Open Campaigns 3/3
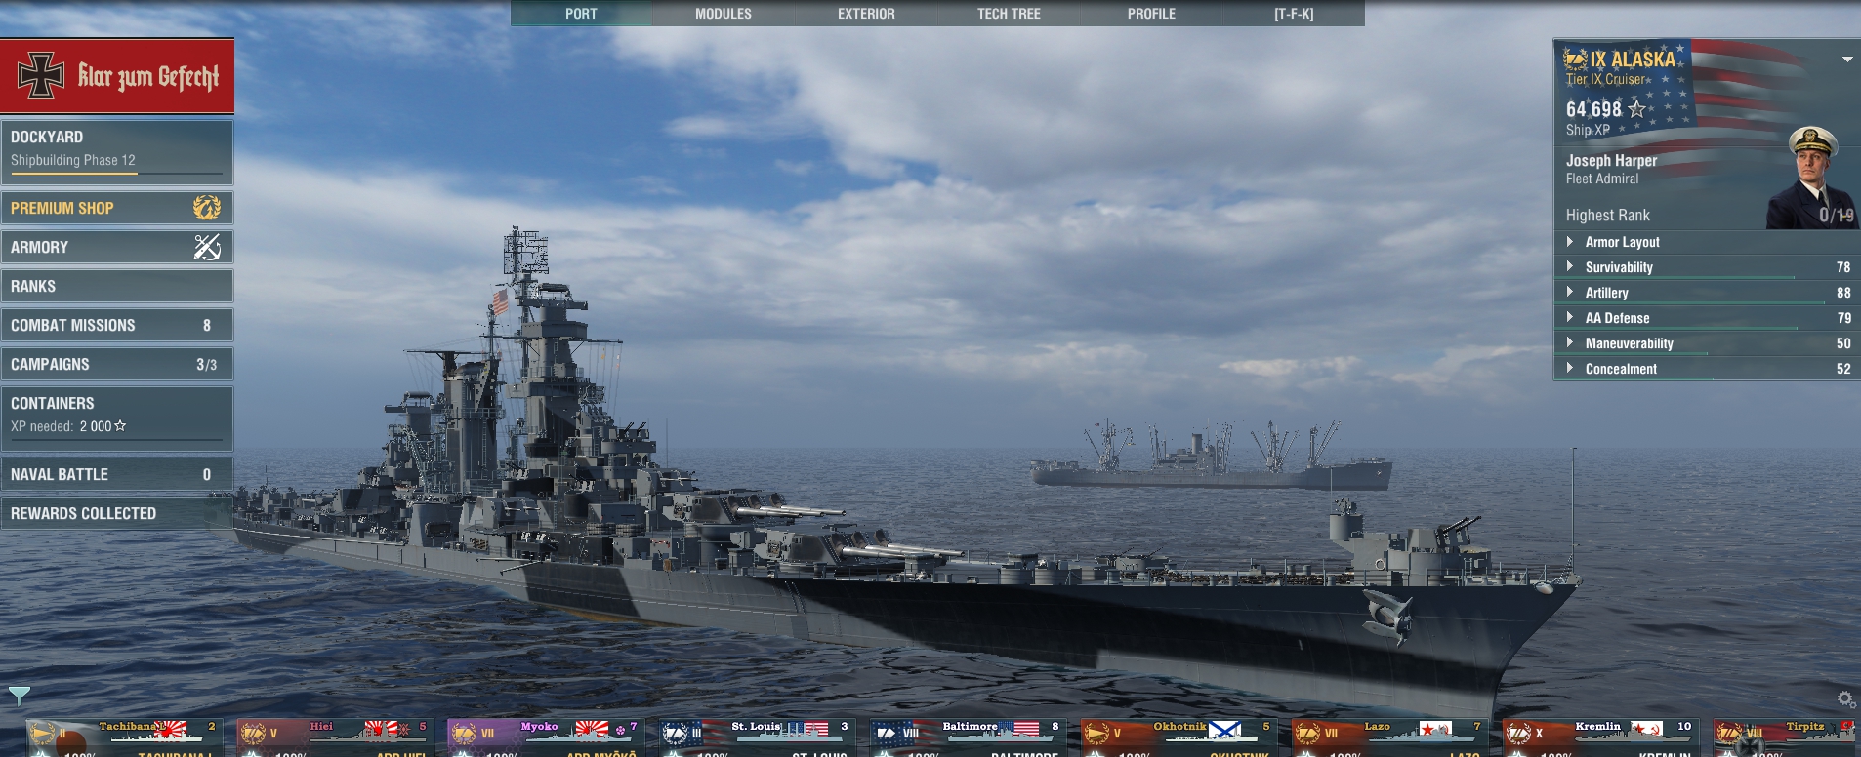Screen dimensions: 1861x757 (117, 364)
